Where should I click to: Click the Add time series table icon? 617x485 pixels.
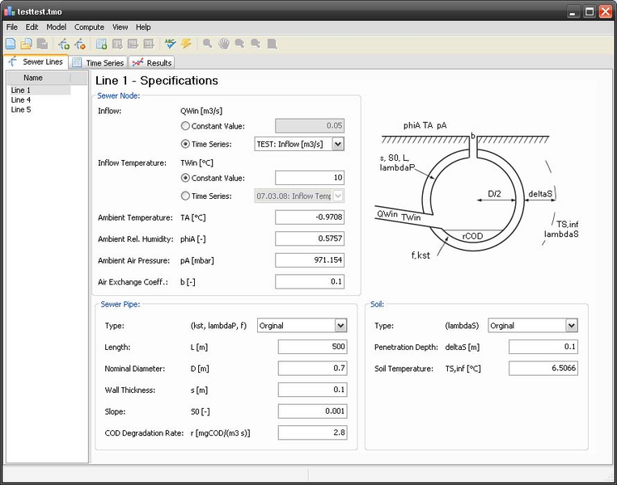[x=101, y=44]
